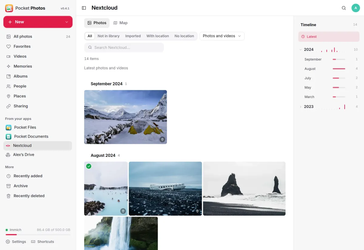364x250 pixels.
Task: Select the Imported filter
Action: point(133,36)
